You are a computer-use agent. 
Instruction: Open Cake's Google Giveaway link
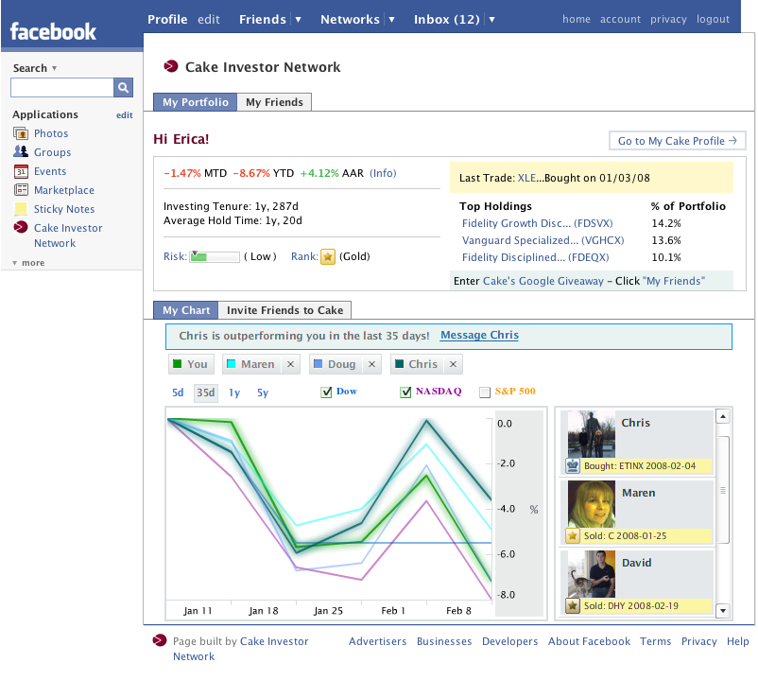(x=543, y=281)
